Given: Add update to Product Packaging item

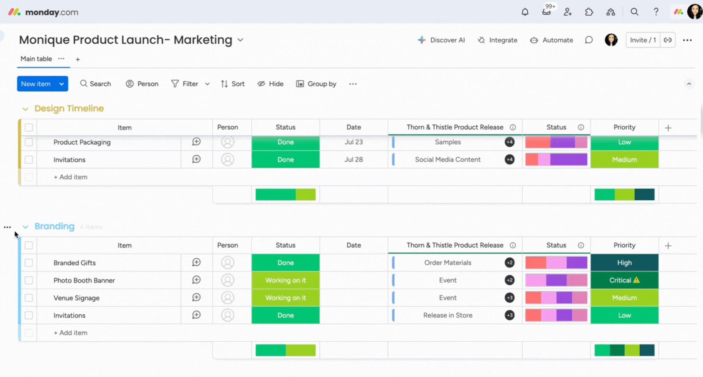Looking at the screenshot, I should tap(196, 142).
